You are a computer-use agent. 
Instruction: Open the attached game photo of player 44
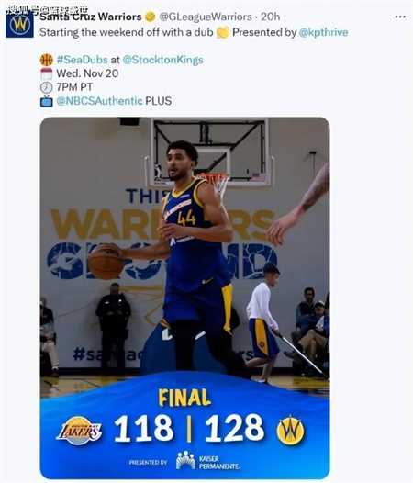pyautogui.click(x=184, y=298)
